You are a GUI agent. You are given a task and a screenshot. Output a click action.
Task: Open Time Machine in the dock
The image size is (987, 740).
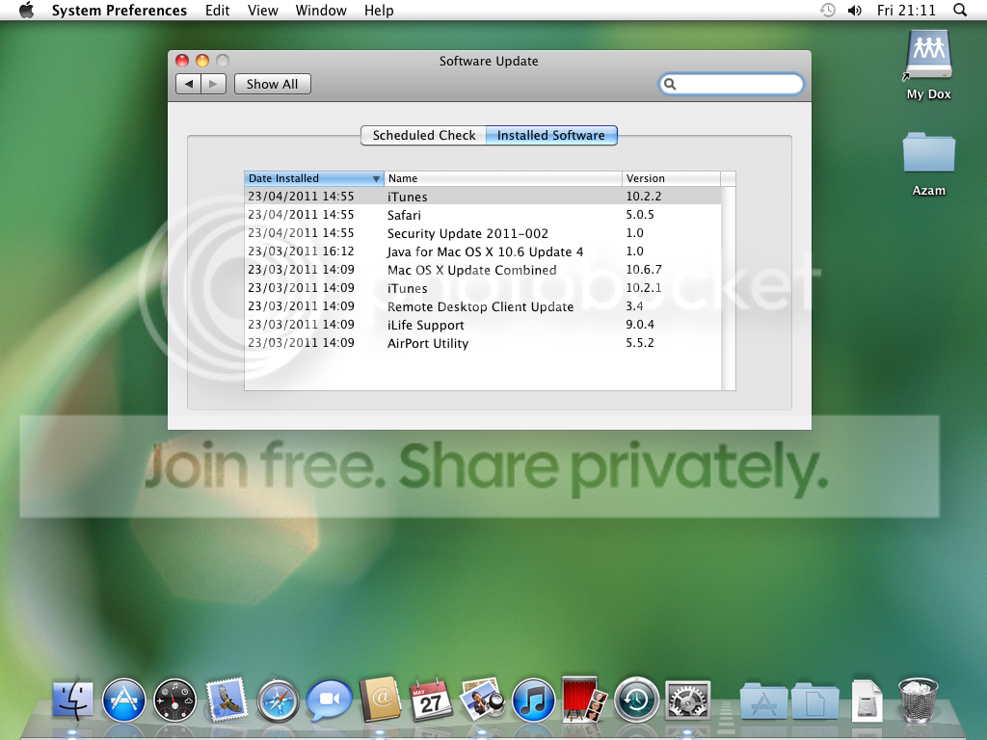click(x=636, y=700)
